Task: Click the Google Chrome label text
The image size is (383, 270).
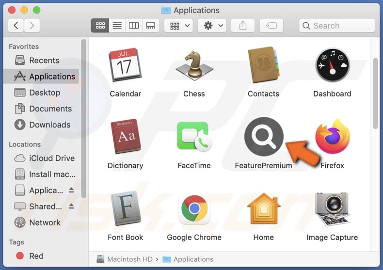Action: coord(194,238)
